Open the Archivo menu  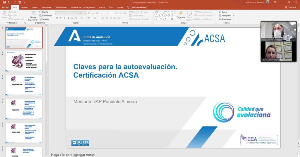click(x=5, y=7)
